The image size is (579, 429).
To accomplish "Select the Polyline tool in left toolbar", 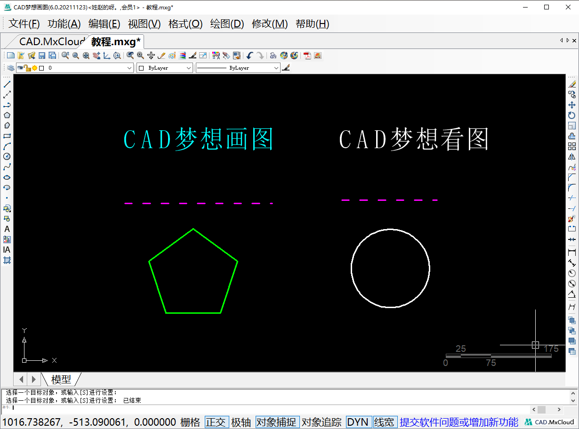I will pyautogui.click(x=7, y=105).
